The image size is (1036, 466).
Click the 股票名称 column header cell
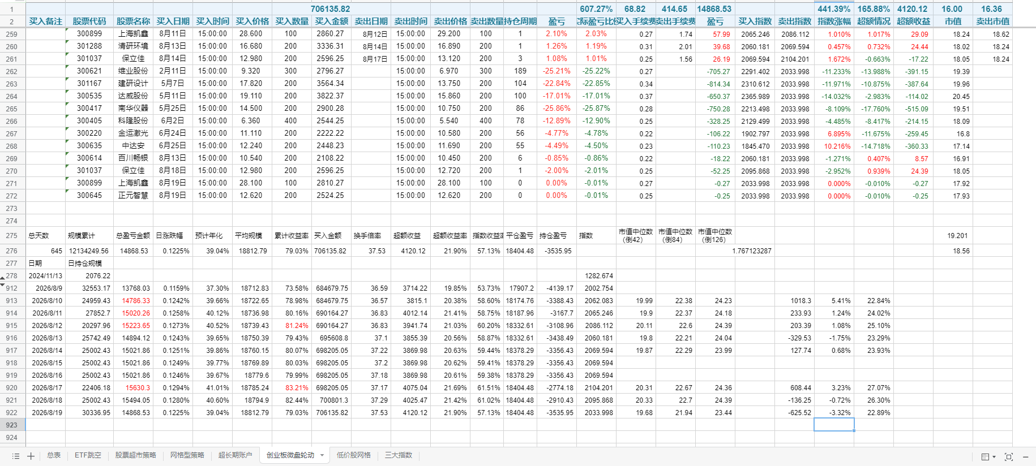click(x=134, y=21)
